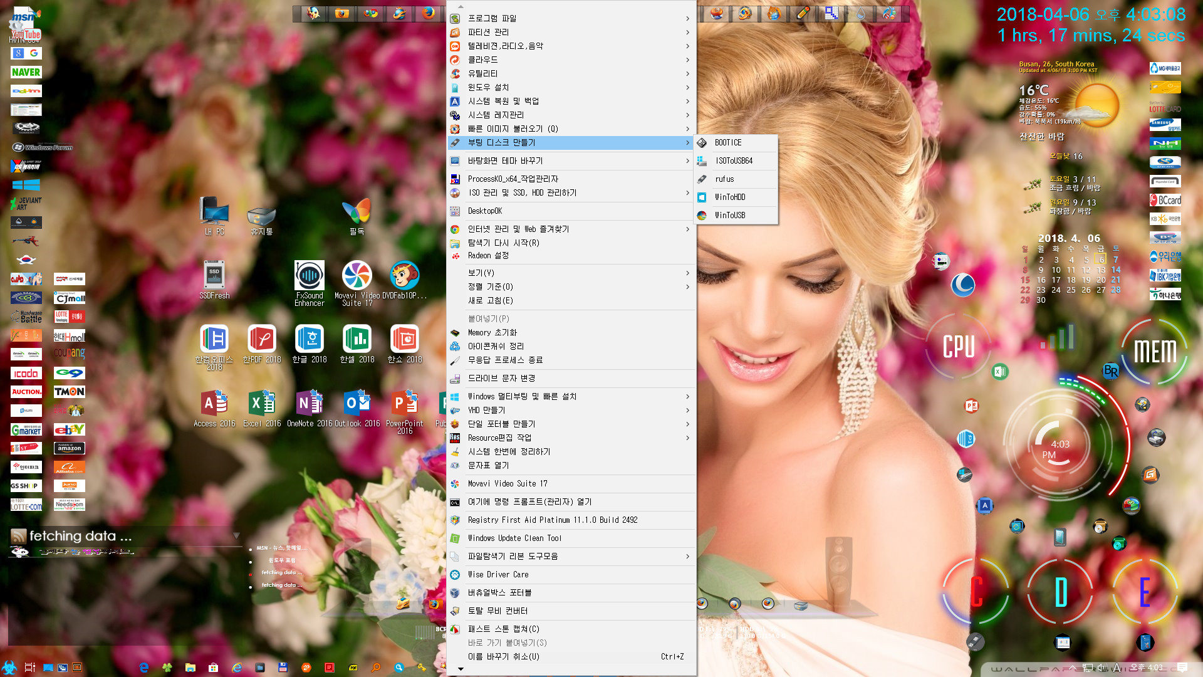Screen dimensions: 1203x677
Task: Expand the 클라우드 submenu arrow
Action: pos(687,60)
